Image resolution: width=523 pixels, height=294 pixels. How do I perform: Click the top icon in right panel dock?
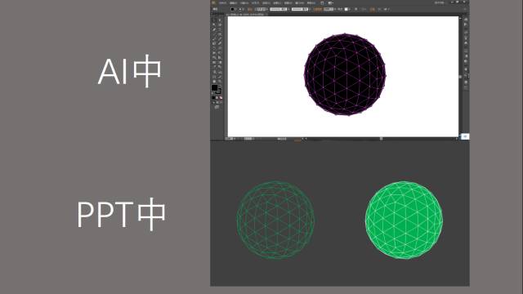coord(466,20)
